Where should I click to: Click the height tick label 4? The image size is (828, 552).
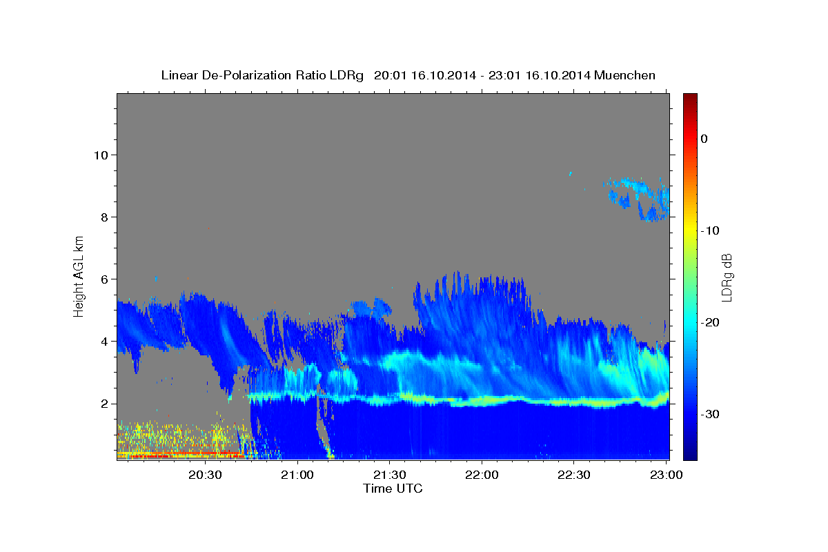[x=103, y=342]
